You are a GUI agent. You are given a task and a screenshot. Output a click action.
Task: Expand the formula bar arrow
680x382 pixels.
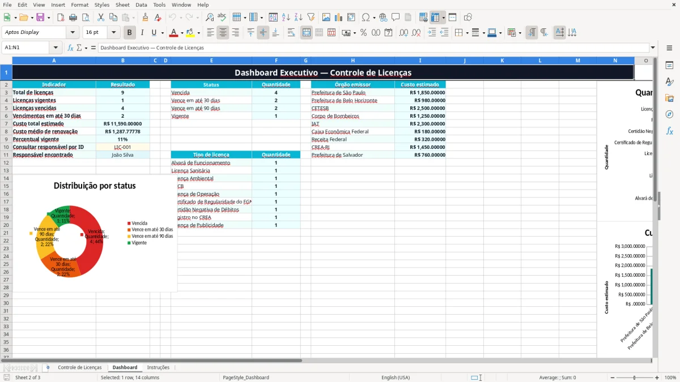pyautogui.click(x=653, y=48)
